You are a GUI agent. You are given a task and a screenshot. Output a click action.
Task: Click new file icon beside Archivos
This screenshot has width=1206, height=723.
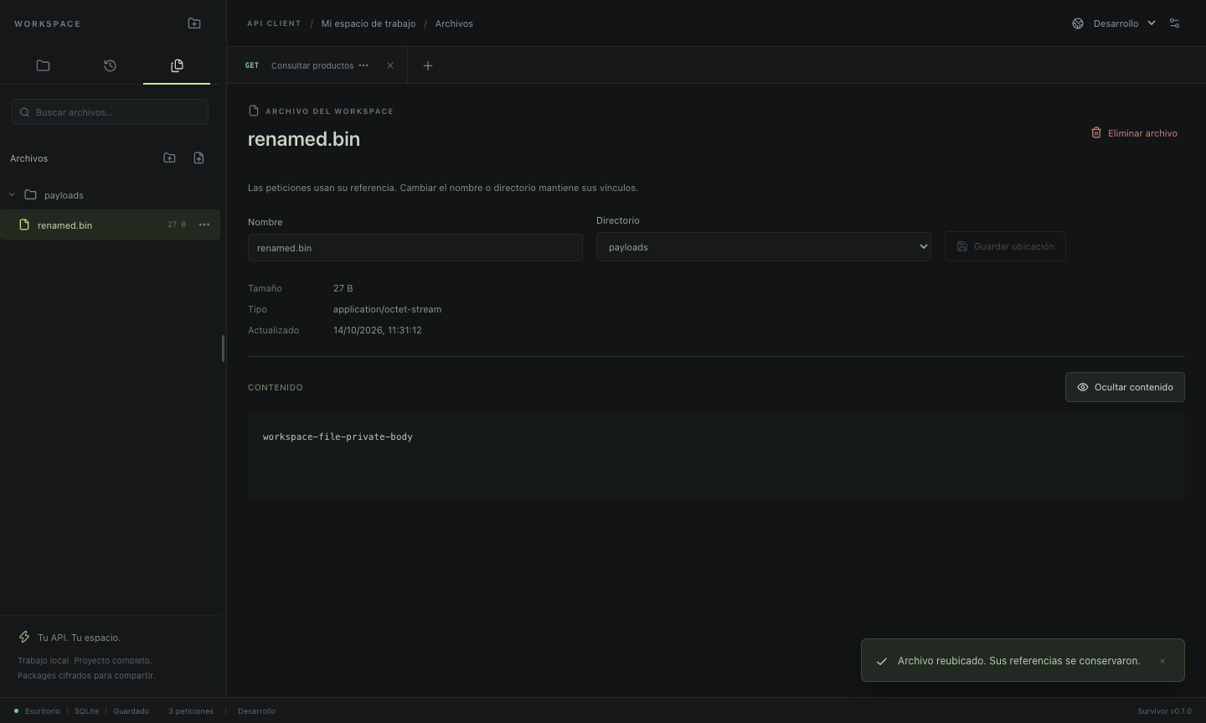point(198,158)
